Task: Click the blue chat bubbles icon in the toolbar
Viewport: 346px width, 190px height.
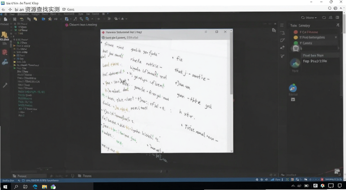Action: click(87, 19)
